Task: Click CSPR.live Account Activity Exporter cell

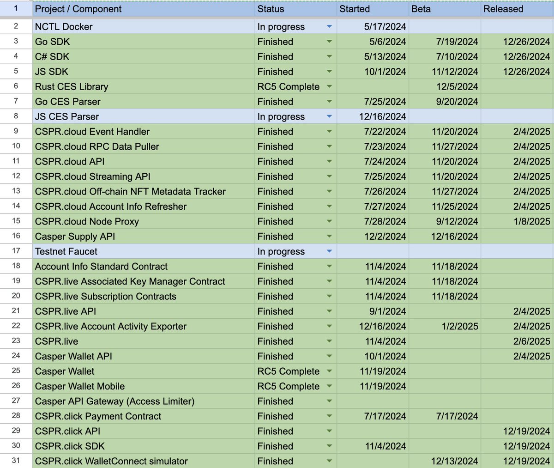Action: 143,326
